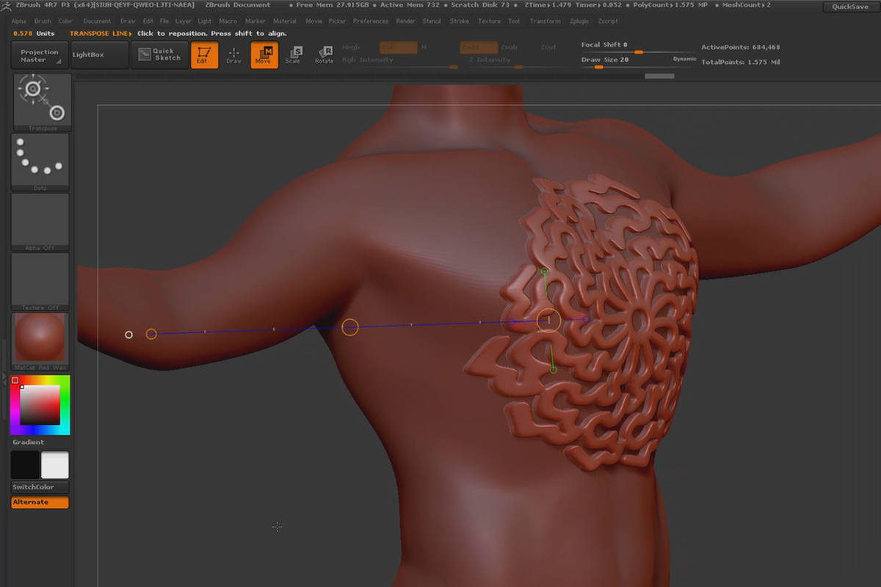
Task: Click the QuickSave button
Action: click(850, 7)
